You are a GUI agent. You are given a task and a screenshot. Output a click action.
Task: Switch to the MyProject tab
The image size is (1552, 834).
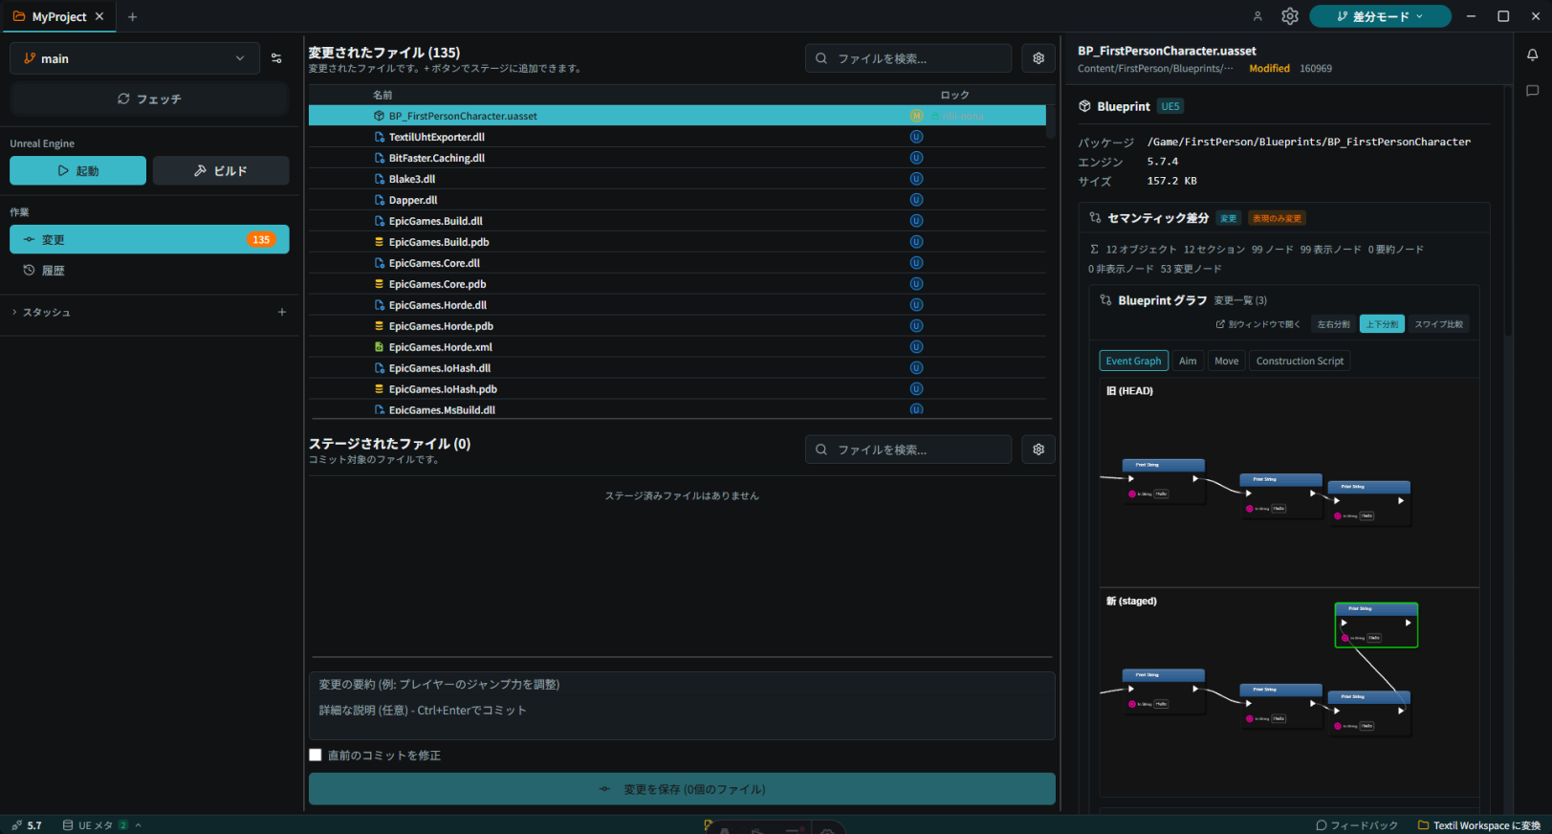click(x=59, y=16)
